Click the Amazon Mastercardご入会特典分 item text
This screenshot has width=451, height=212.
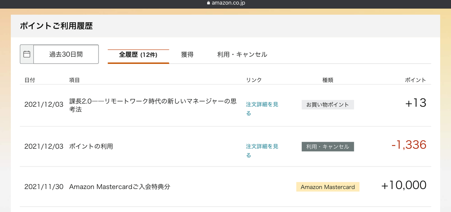pyautogui.click(x=120, y=186)
